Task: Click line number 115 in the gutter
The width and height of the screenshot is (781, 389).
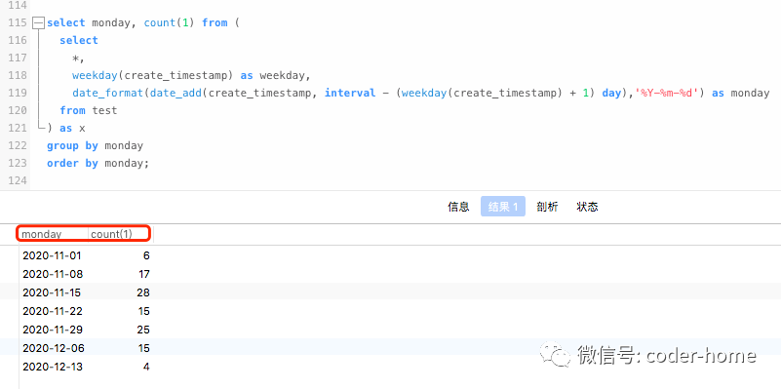Action: 18,22
